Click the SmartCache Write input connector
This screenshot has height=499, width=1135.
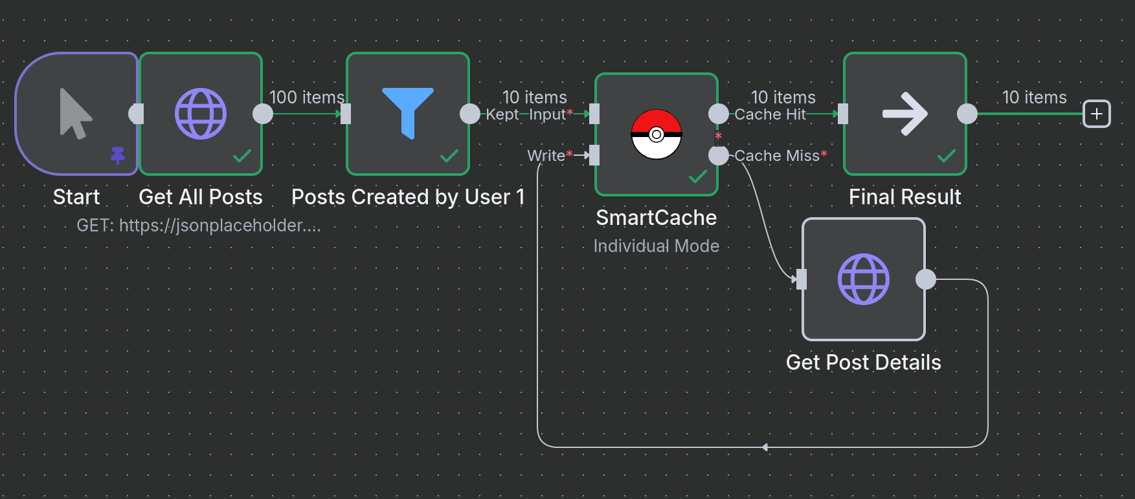594,155
